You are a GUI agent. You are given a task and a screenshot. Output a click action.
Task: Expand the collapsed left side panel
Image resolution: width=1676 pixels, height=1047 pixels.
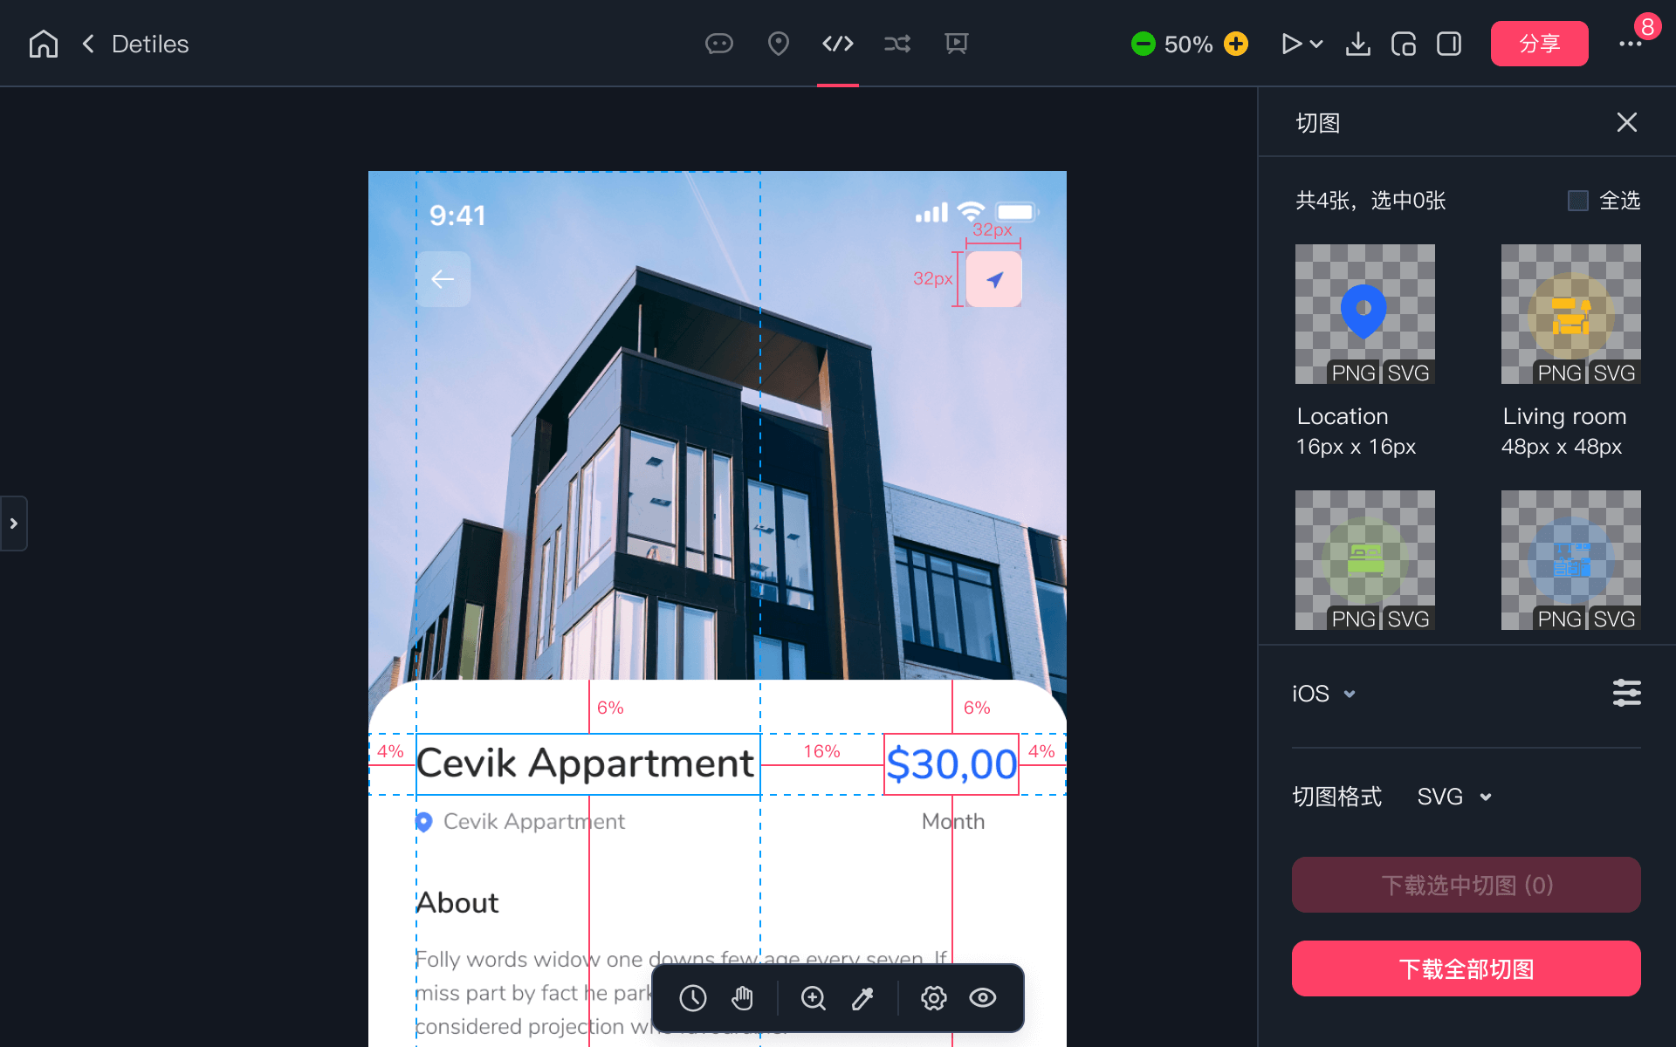tap(14, 523)
